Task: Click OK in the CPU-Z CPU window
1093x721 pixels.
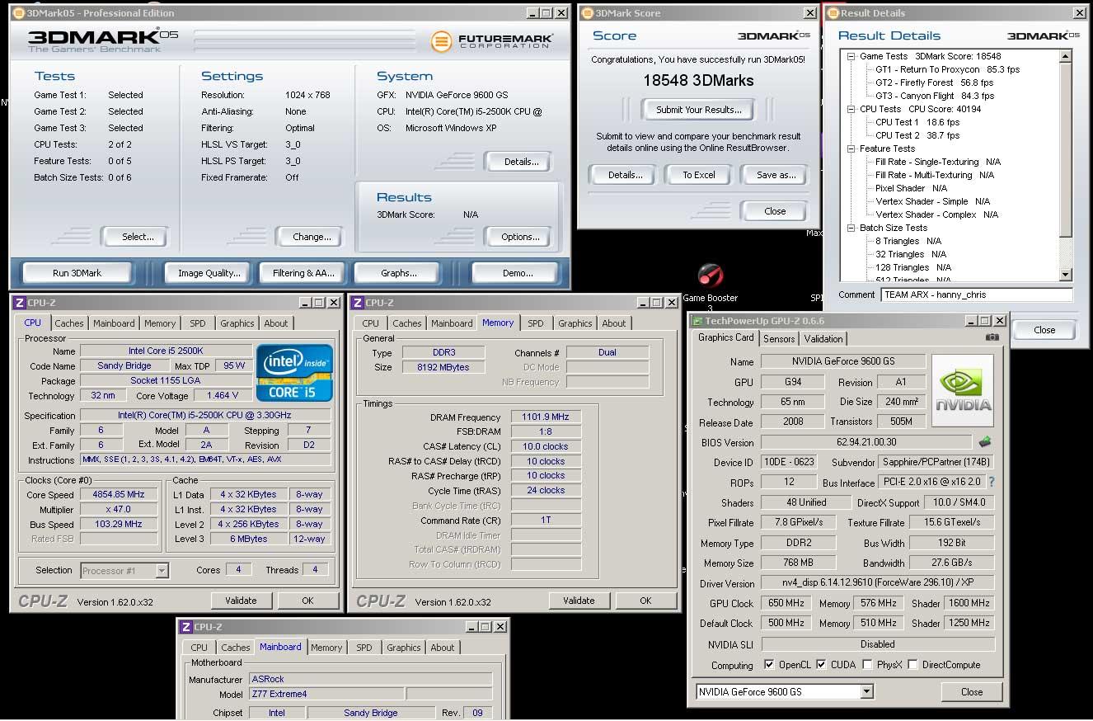Action: (x=307, y=601)
